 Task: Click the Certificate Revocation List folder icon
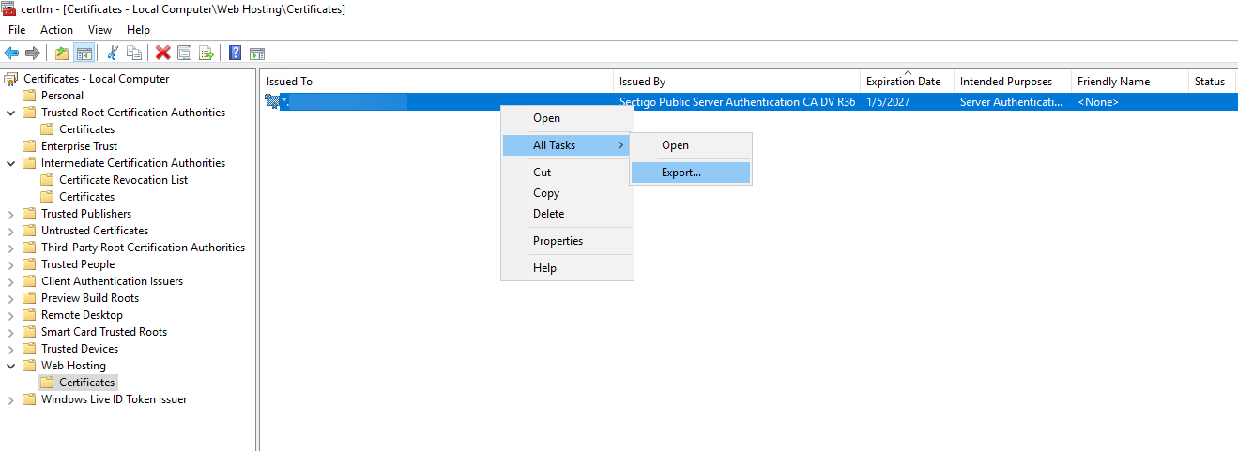pos(47,180)
